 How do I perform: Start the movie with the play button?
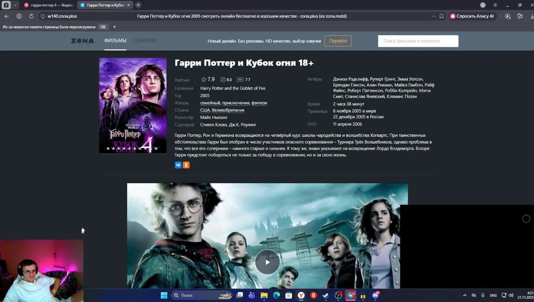[267, 262]
